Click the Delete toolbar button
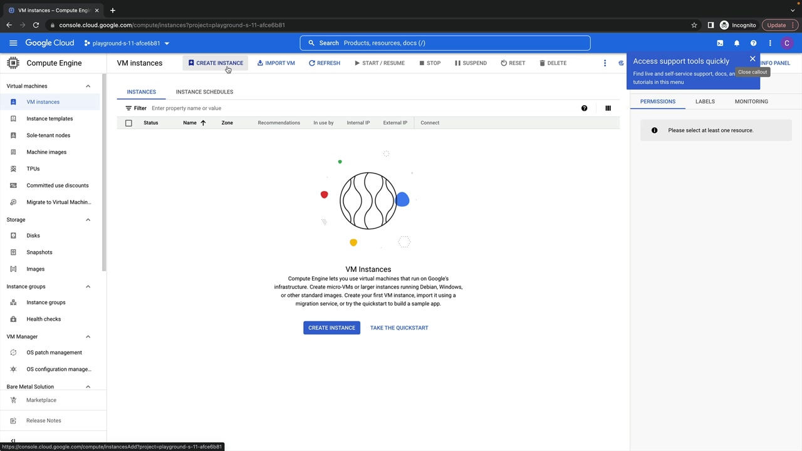802x451 pixels. click(553, 63)
